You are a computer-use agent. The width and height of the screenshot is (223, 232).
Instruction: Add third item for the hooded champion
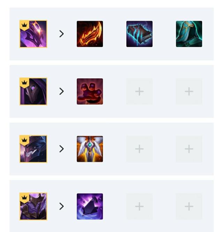click(189, 91)
